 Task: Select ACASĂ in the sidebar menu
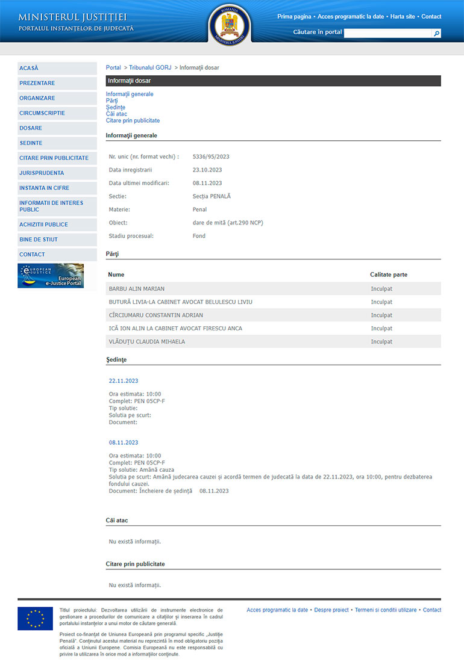pyautogui.click(x=57, y=68)
